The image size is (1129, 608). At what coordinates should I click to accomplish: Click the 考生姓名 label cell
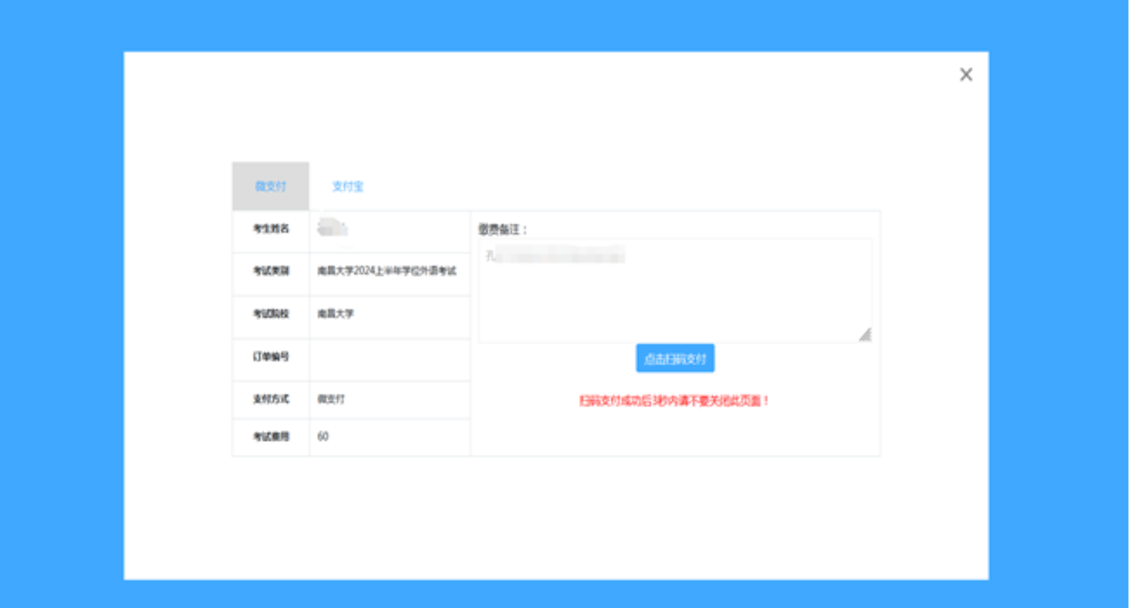pos(271,229)
